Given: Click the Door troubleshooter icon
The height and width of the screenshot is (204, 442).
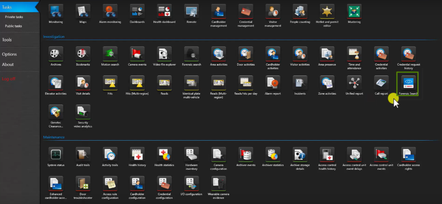Looking at the screenshot, I should pyautogui.click(x=83, y=184).
